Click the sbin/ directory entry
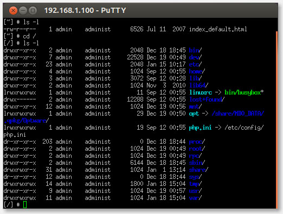Screen dimensions: 283x214 197,163
